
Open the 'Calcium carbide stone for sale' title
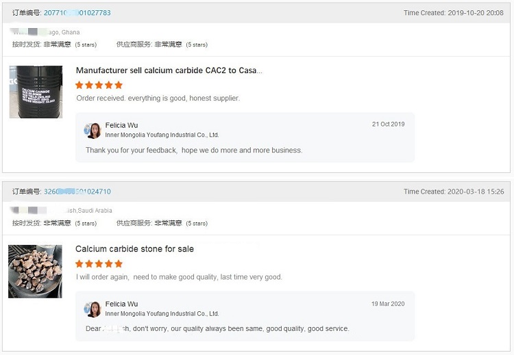134,249
